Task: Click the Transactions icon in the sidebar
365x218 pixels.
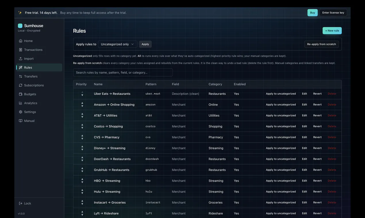Action: (x=20, y=50)
